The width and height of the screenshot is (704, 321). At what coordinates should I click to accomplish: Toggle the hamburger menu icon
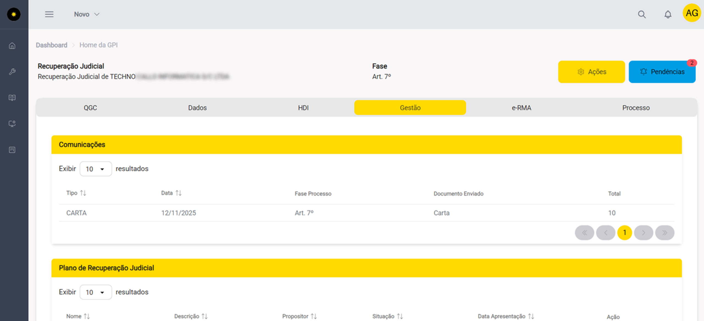pos(49,14)
